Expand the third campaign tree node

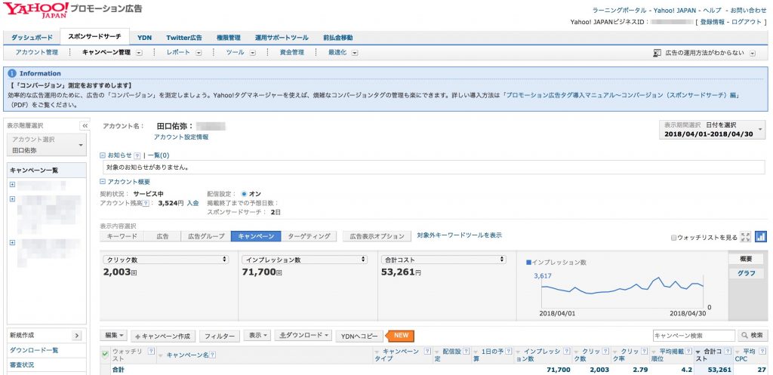click(12, 242)
